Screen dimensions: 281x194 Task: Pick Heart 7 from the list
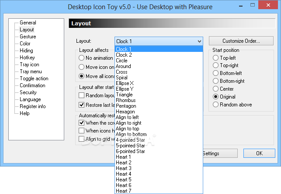(159, 191)
